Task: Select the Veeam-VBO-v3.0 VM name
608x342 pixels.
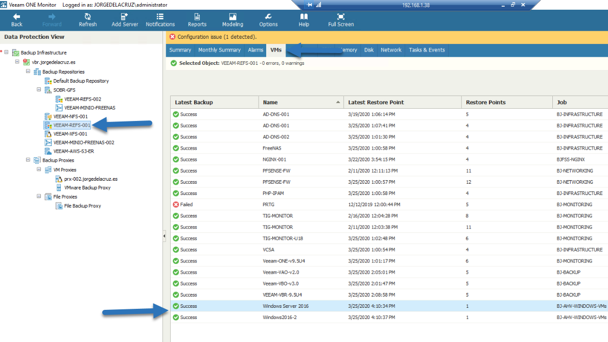Action: (x=280, y=283)
